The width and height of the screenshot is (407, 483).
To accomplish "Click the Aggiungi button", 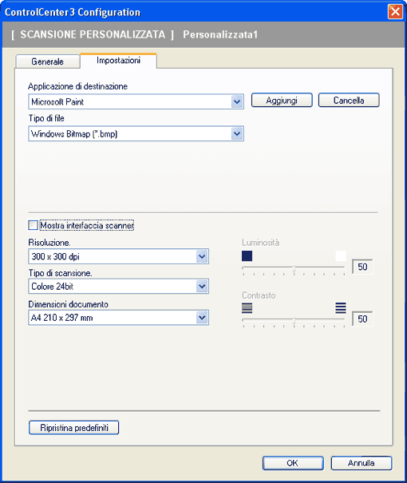I will click(282, 101).
